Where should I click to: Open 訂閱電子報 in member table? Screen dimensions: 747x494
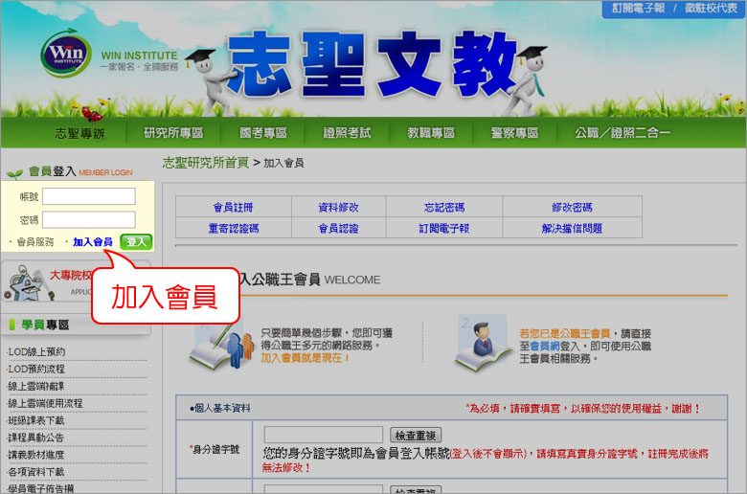pos(444,228)
